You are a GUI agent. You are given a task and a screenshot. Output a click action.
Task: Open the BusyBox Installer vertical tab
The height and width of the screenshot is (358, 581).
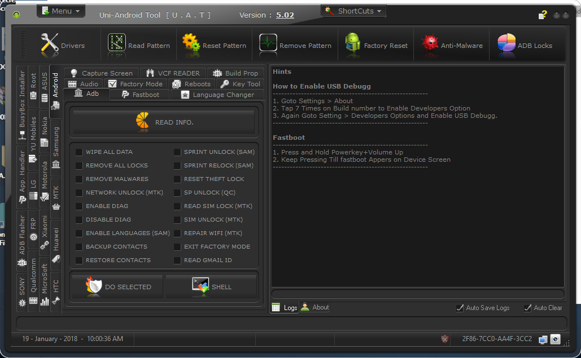[22, 105]
